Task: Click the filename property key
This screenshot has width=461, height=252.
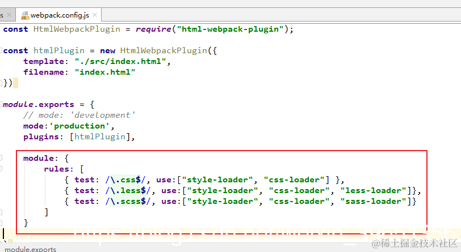Action: [44, 72]
